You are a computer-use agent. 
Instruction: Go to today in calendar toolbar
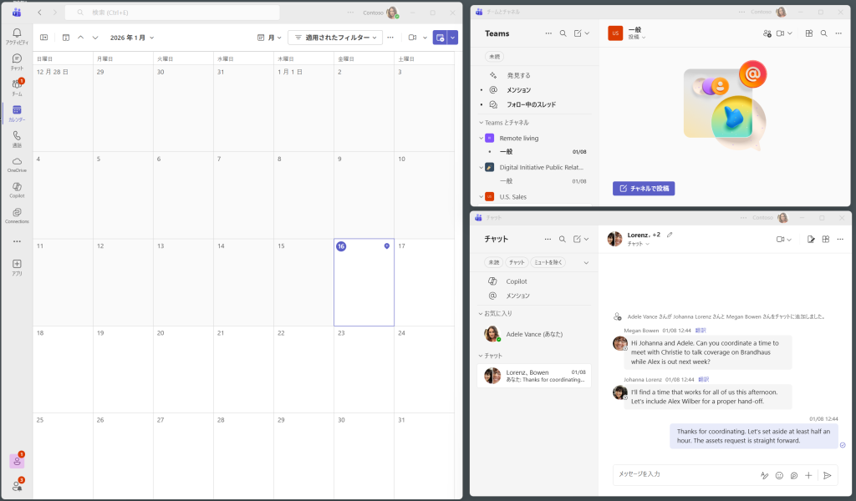click(66, 38)
